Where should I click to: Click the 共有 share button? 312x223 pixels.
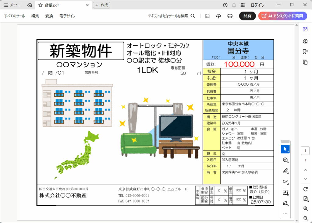point(247,16)
